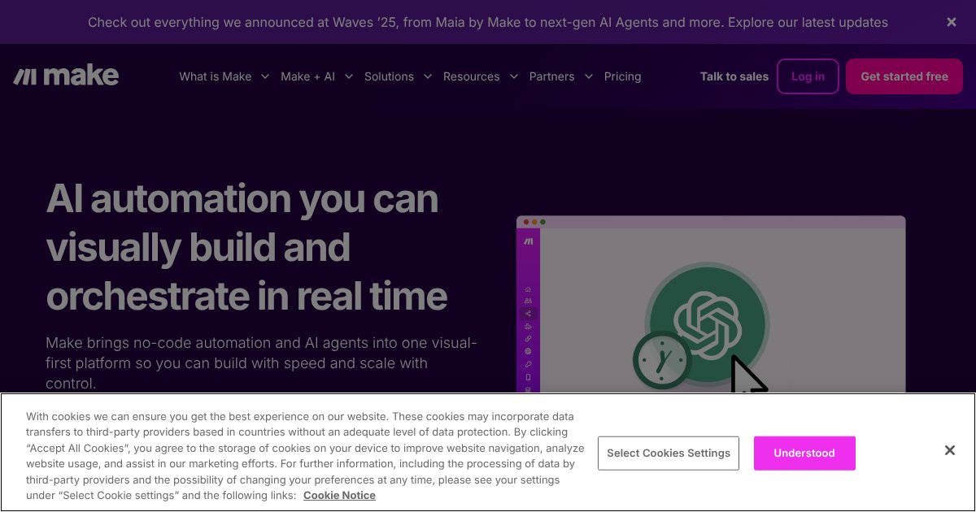
Task: Open Select Cookies Settings
Action: 668,453
